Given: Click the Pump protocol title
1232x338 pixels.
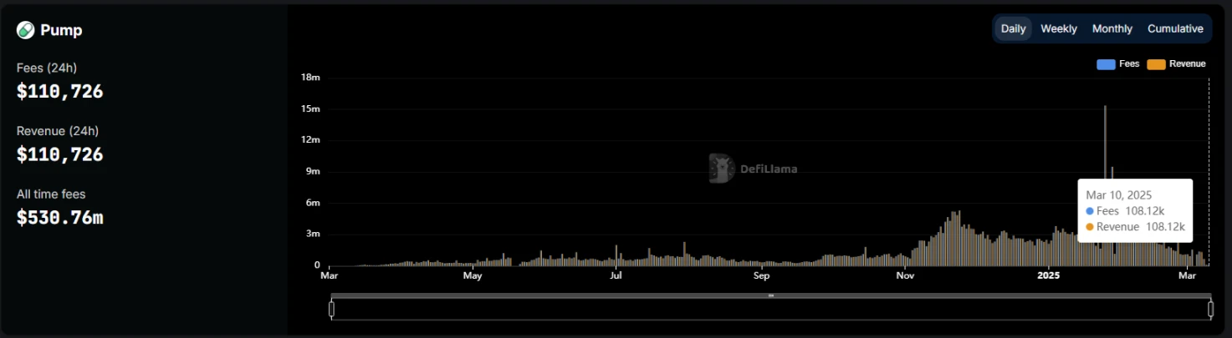Looking at the screenshot, I should 61,31.
